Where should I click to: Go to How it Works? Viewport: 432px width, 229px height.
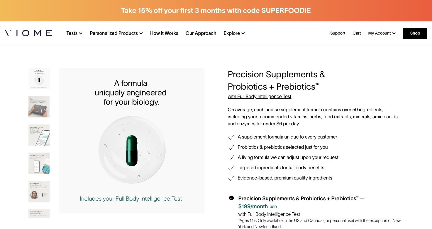click(164, 33)
